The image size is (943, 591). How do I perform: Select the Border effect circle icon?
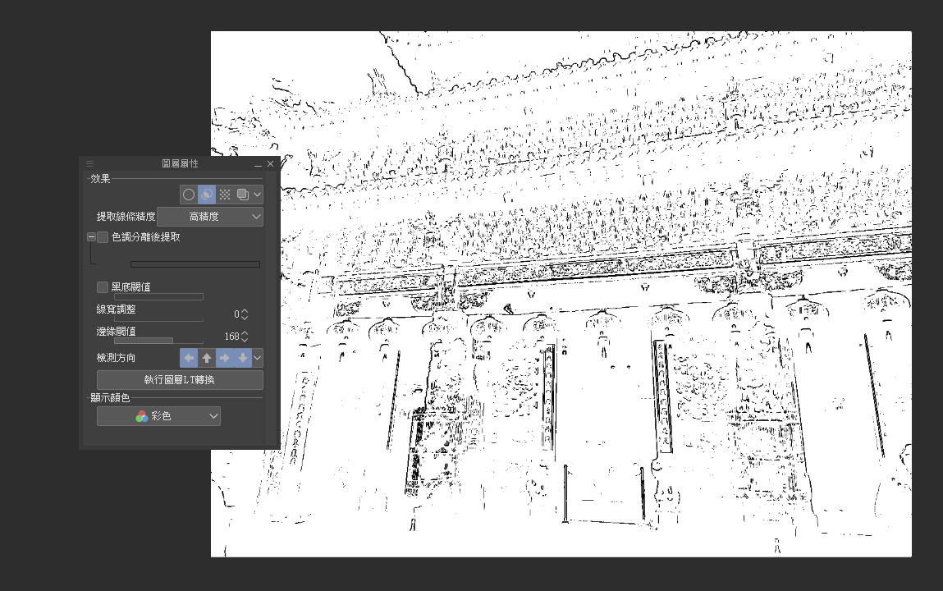click(x=189, y=195)
